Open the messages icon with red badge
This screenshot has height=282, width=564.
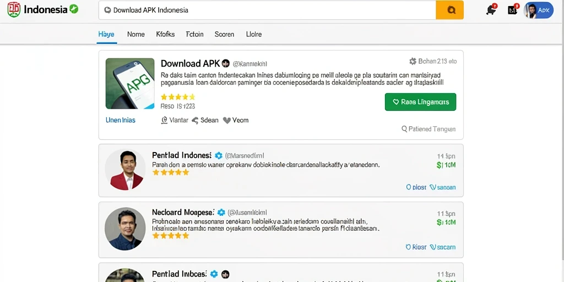[x=513, y=10]
